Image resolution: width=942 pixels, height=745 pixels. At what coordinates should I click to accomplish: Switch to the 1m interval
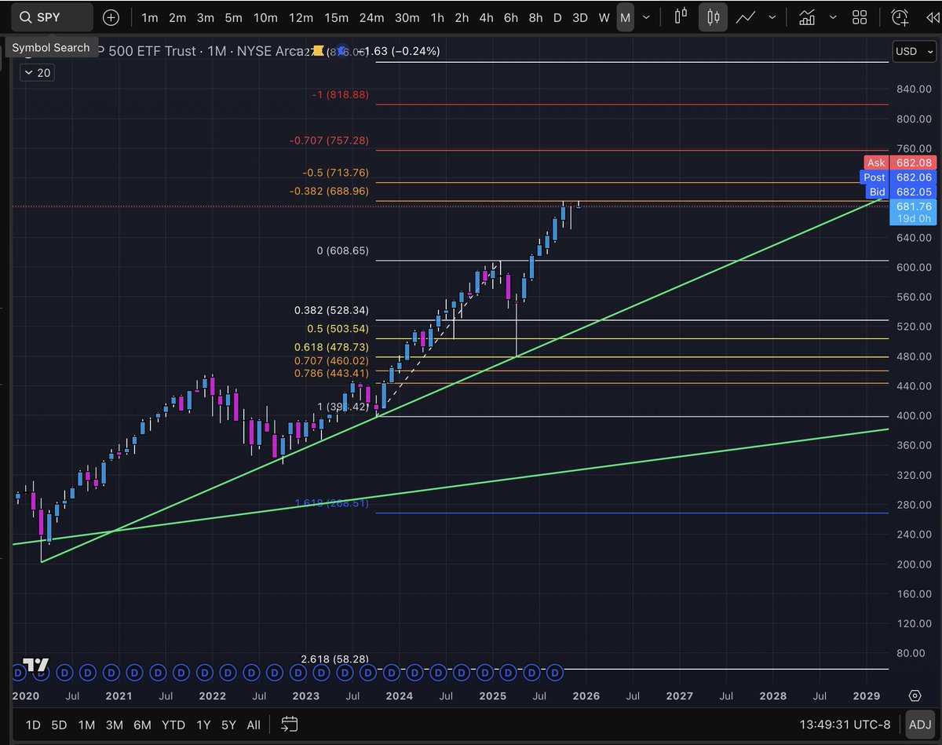tap(149, 17)
